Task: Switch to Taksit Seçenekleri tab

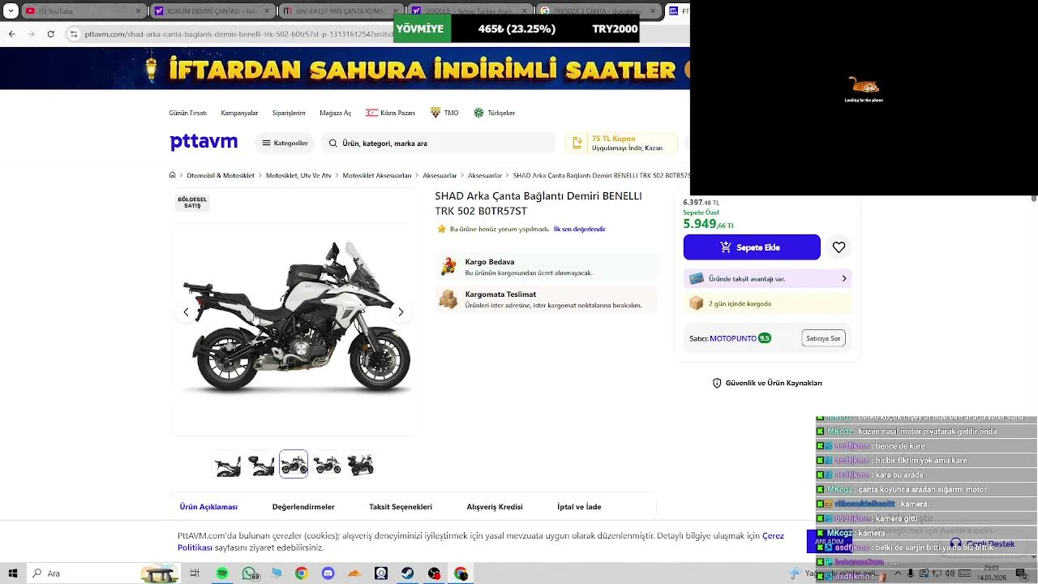Action: pyautogui.click(x=401, y=507)
